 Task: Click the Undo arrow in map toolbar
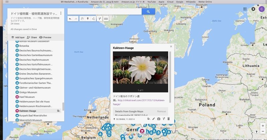click(x=70, y=19)
